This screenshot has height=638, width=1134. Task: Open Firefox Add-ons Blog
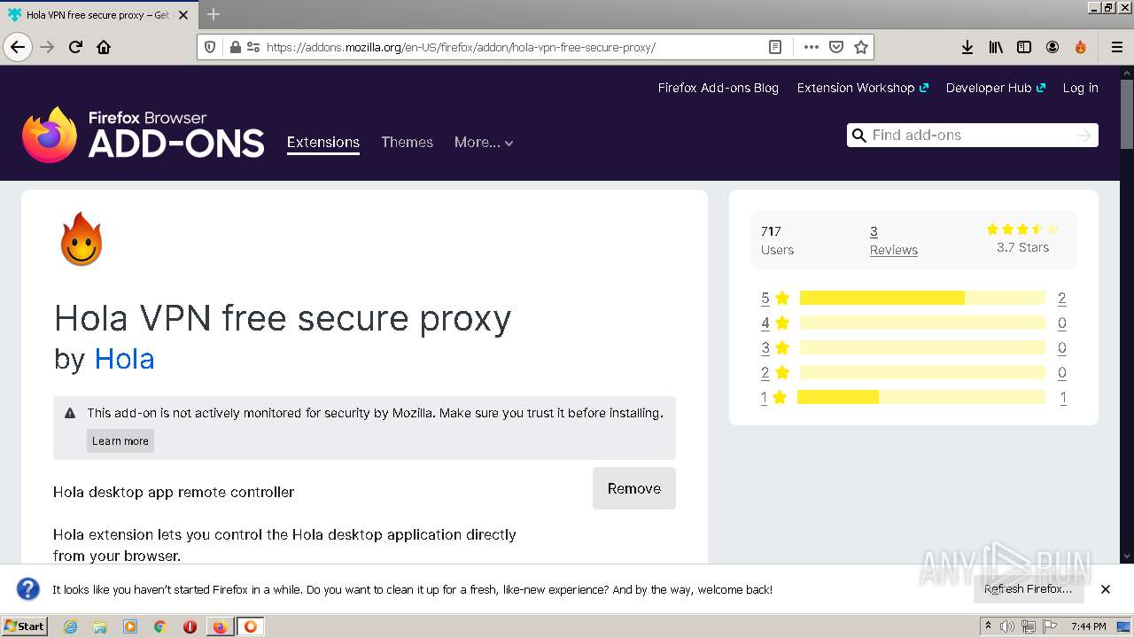pos(718,88)
